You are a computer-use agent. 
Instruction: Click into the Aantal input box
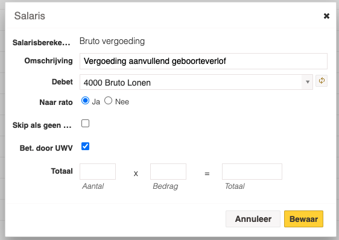pos(98,172)
